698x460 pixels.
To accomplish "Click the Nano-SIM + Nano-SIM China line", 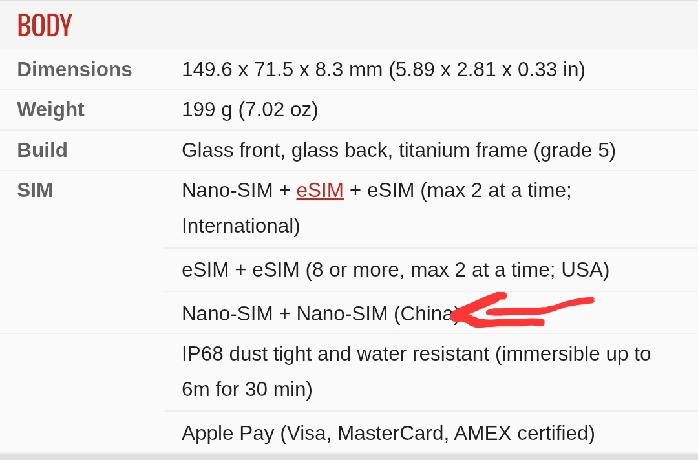I will 321,313.
